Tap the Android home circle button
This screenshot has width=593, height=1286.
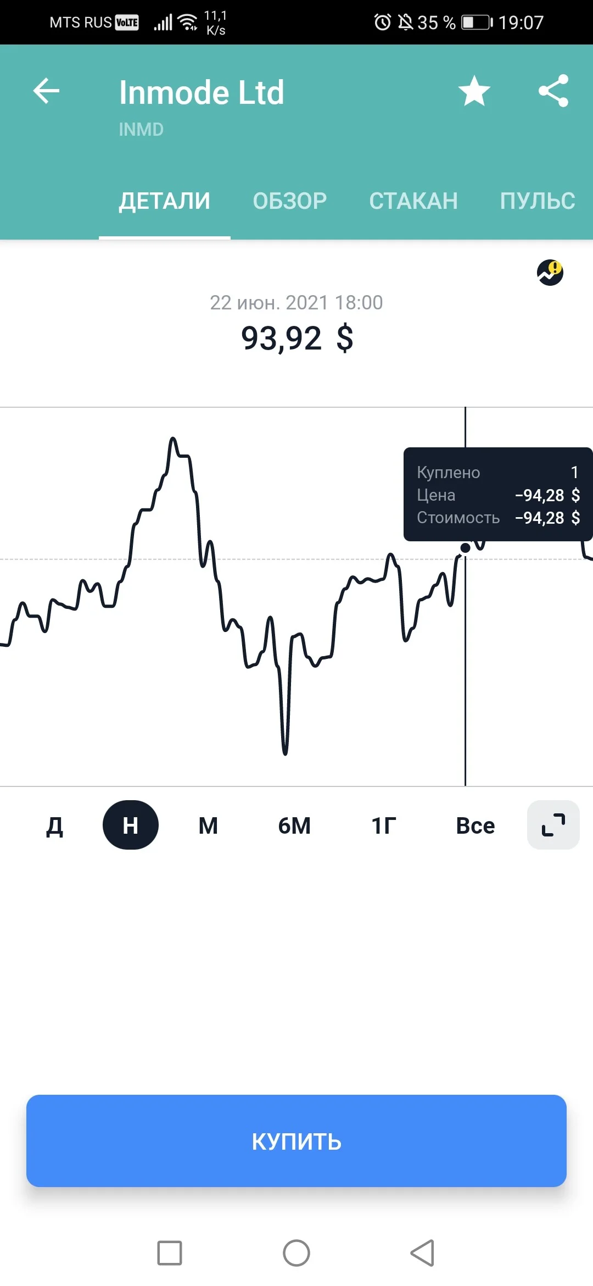click(296, 1253)
